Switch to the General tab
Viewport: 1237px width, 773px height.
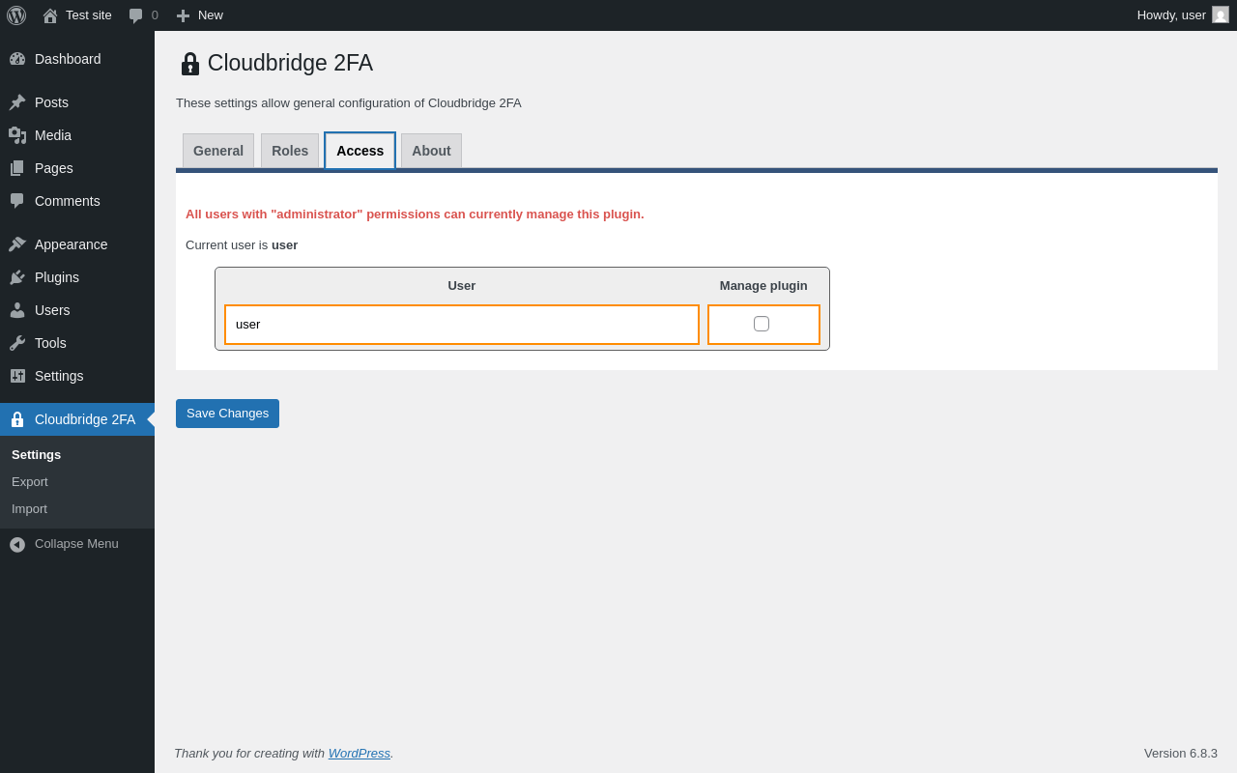click(x=218, y=151)
